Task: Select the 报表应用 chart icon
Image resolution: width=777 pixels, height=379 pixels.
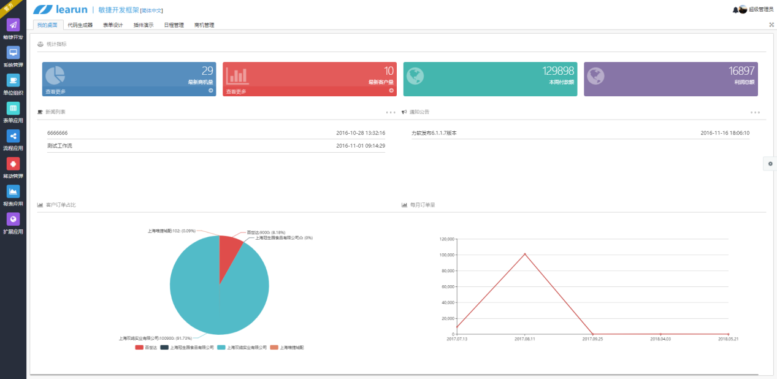Action: (x=13, y=191)
